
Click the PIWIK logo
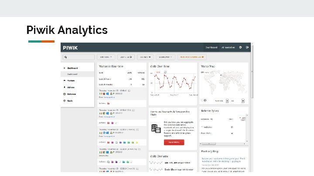pyautogui.click(x=70, y=48)
